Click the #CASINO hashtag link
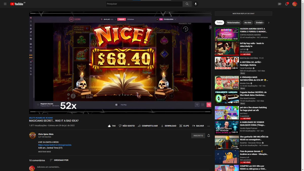This screenshot has height=171, width=304. click(x=49, y=118)
